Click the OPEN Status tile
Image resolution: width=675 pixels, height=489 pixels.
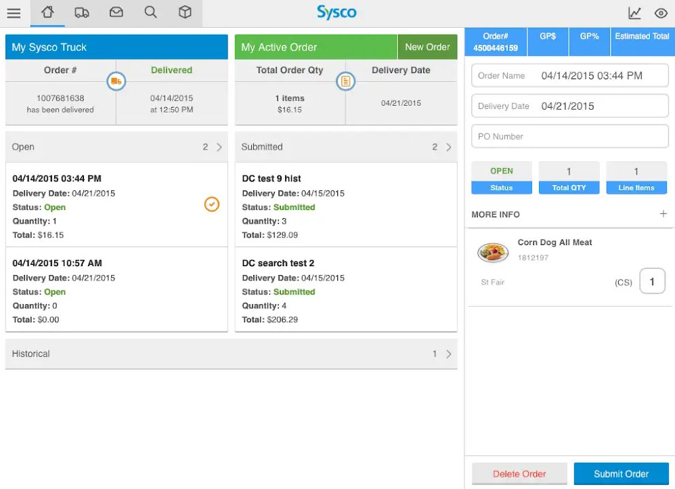coord(502,177)
